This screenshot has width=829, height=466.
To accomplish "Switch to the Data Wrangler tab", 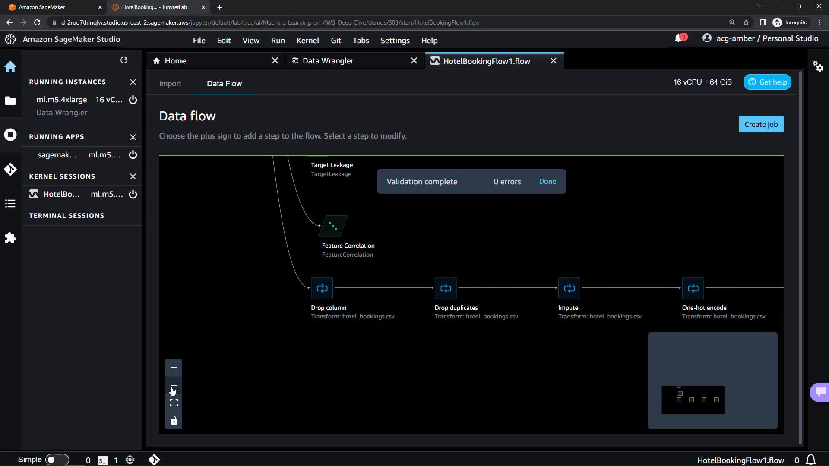I will 328,61.
